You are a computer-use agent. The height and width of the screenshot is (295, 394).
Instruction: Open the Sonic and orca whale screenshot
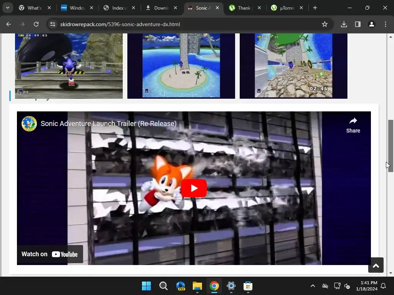69,66
